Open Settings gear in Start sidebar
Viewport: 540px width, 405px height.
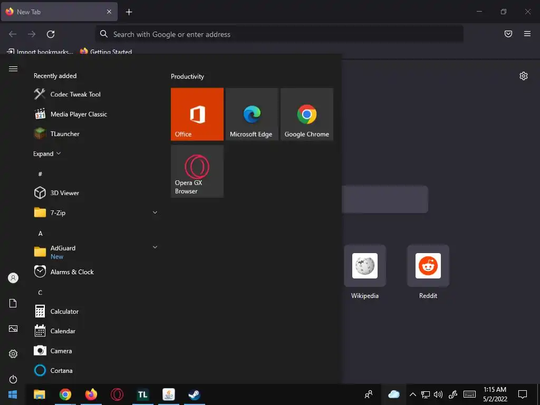coord(13,354)
